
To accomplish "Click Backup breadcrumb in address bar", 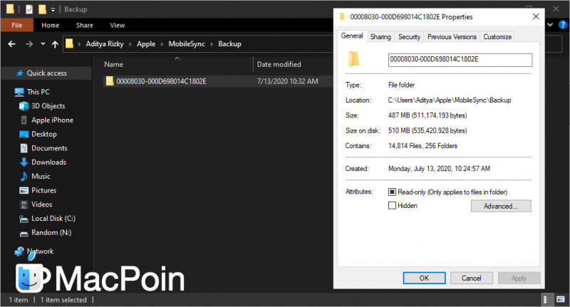I will [x=229, y=44].
